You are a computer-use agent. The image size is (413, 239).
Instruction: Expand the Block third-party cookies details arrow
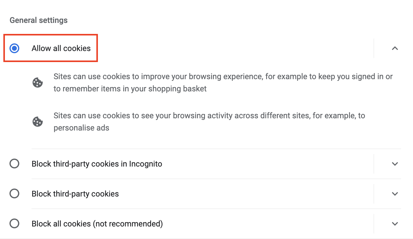click(x=395, y=194)
